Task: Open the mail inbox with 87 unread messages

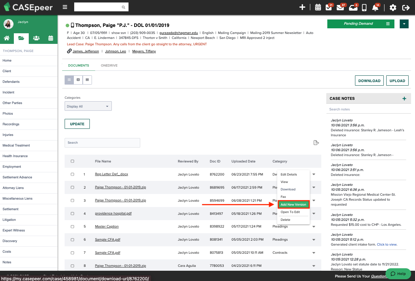Action: coord(340,7)
